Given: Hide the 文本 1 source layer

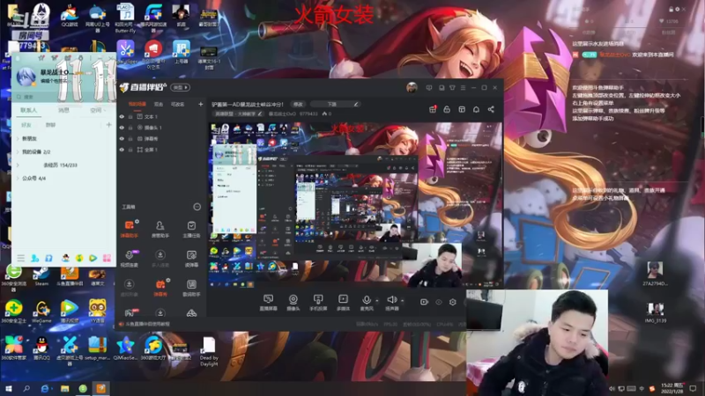Looking at the screenshot, I should [122, 117].
